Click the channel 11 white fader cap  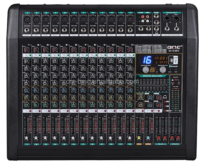[x=120, y=138]
